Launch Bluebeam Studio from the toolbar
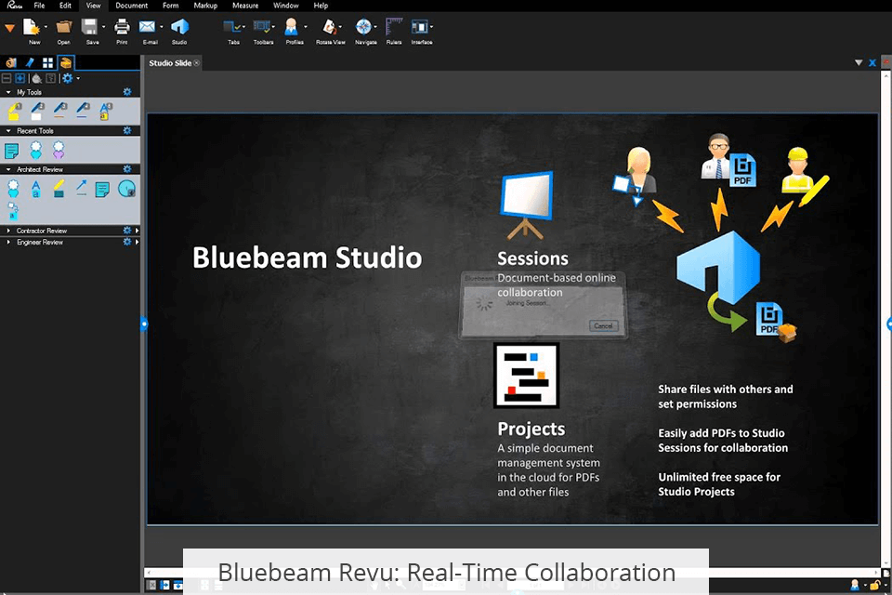Image resolution: width=892 pixels, height=595 pixels. (x=179, y=27)
